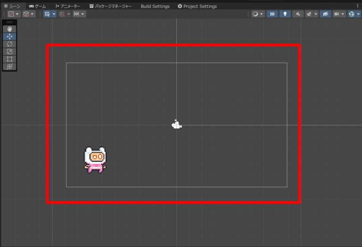
Task: Open increment snapping settings dropdown
Action: (x=79, y=14)
